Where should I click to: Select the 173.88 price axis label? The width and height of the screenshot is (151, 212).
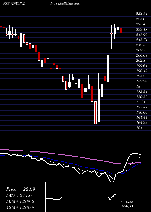coord(142,107)
